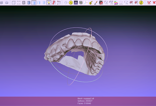Toggle Points render mode

pyautogui.click(x=19, y=3)
